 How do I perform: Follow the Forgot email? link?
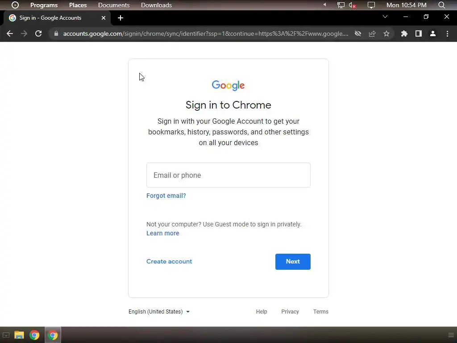(x=166, y=196)
